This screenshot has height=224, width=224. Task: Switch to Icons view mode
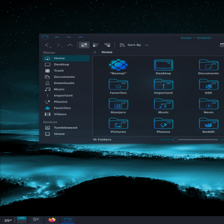click(84, 45)
